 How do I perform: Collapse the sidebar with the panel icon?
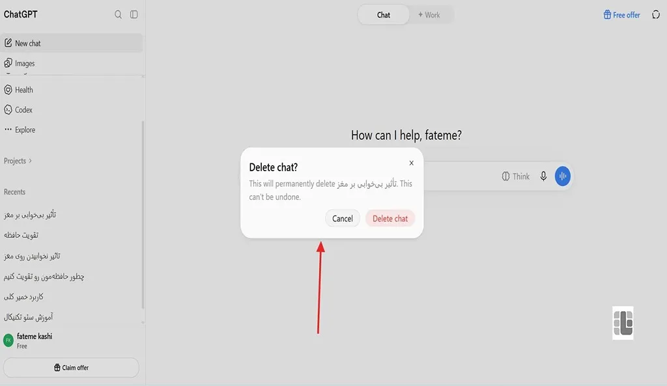134,14
